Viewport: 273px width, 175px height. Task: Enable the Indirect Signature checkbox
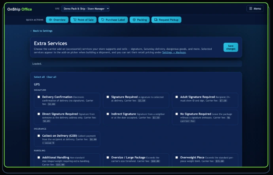click(108, 114)
